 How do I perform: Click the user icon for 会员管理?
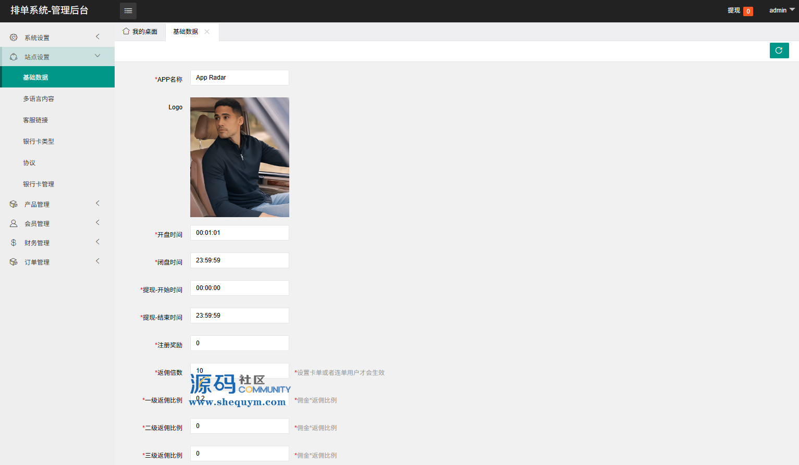[x=14, y=223]
